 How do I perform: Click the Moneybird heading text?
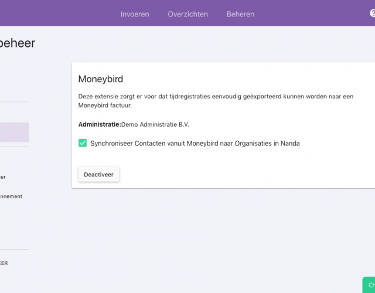pos(100,79)
